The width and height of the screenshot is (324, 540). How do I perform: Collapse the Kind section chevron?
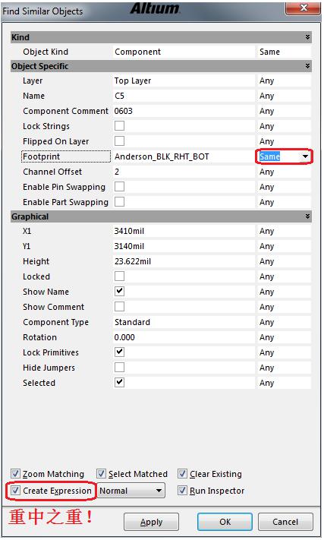(307, 37)
